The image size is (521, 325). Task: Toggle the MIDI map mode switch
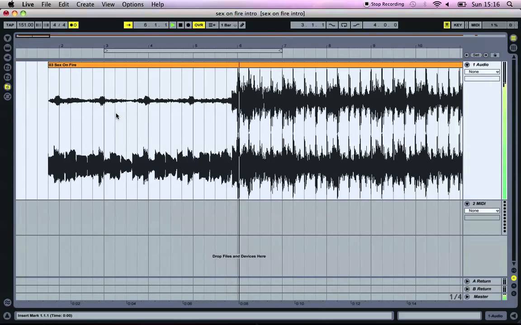tap(475, 25)
